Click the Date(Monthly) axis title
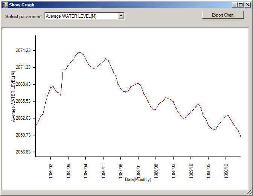This screenshot has width=253, height=196. click(x=138, y=179)
